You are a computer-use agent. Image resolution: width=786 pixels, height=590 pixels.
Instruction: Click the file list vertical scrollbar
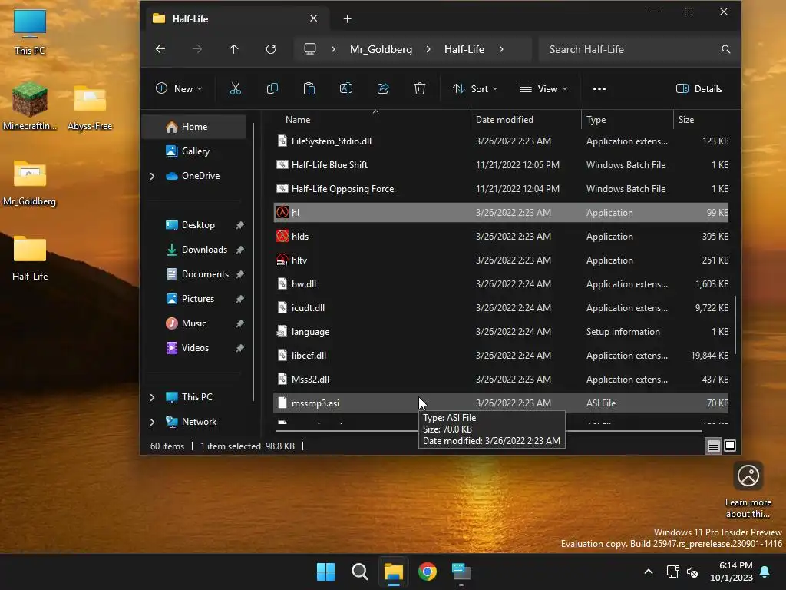coord(735,325)
